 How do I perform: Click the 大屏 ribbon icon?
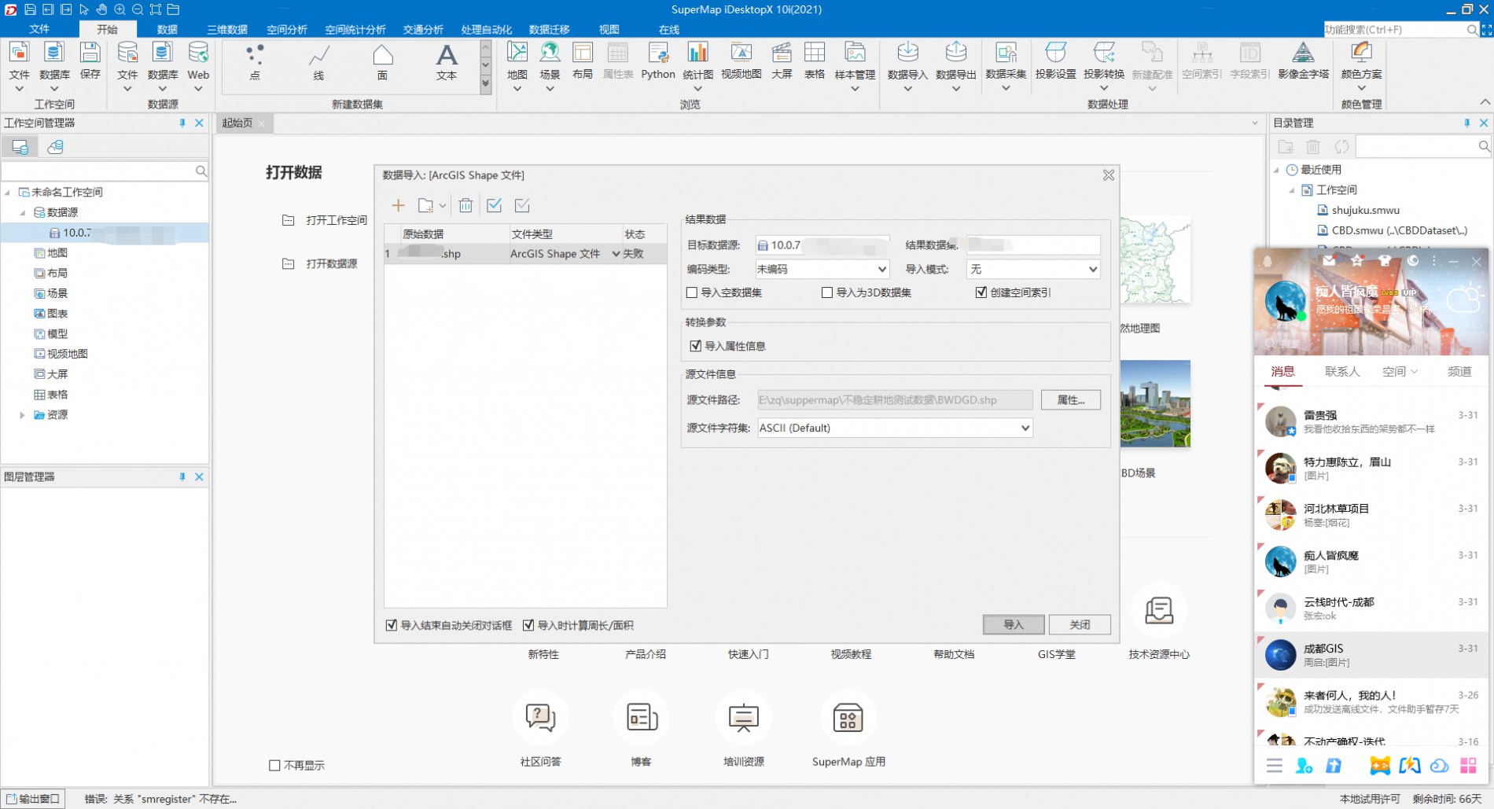tap(782, 61)
